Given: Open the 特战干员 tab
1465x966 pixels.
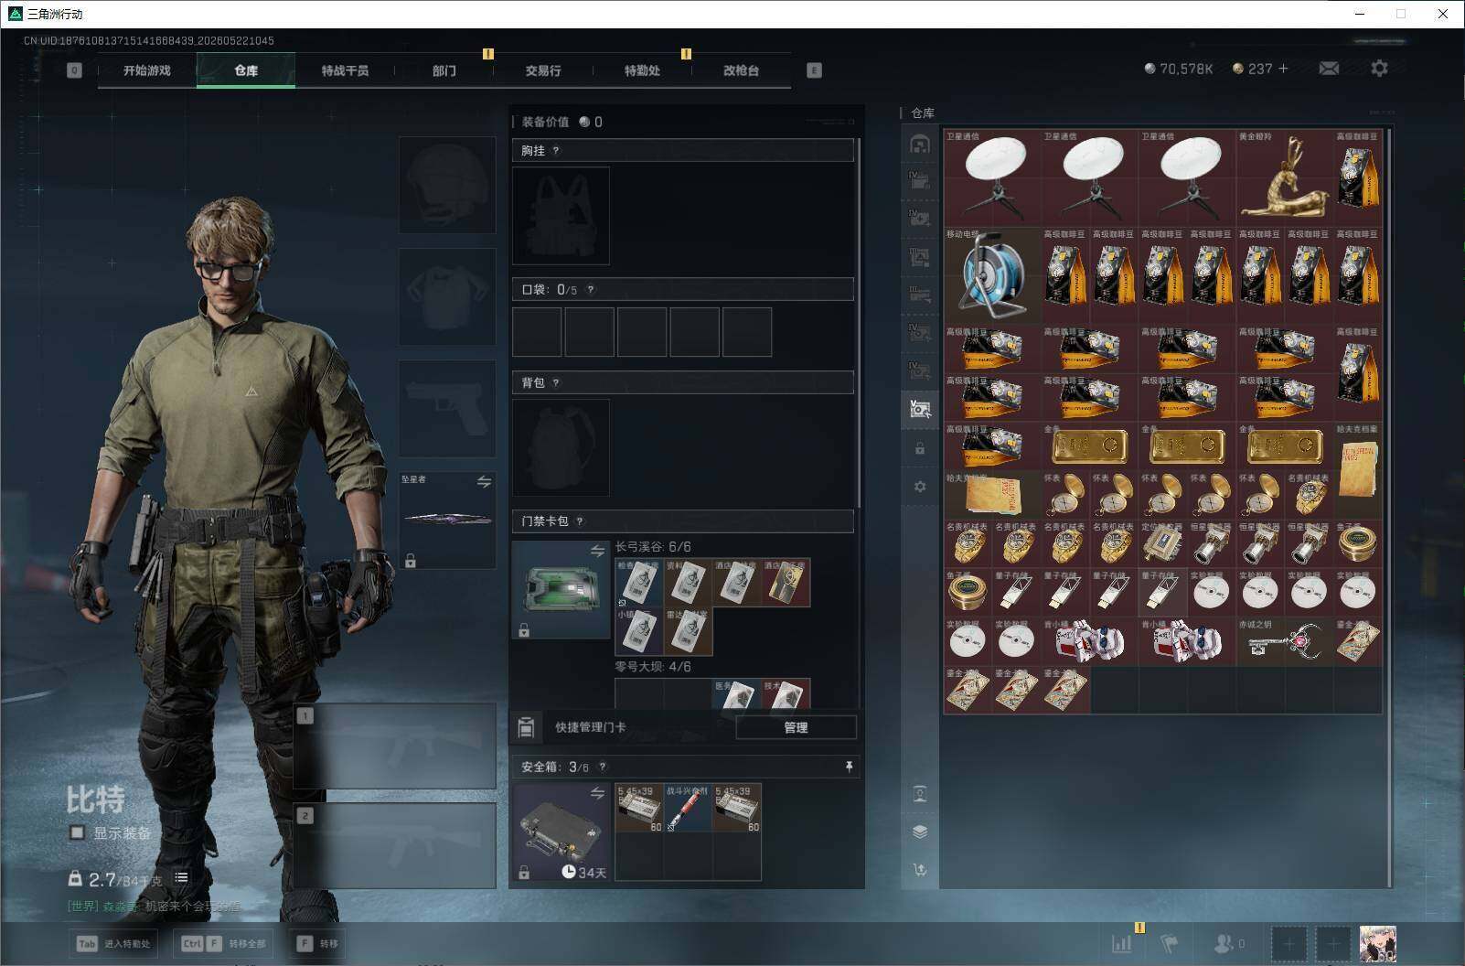Looking at the screenshot, I should (x=345, y=70).
